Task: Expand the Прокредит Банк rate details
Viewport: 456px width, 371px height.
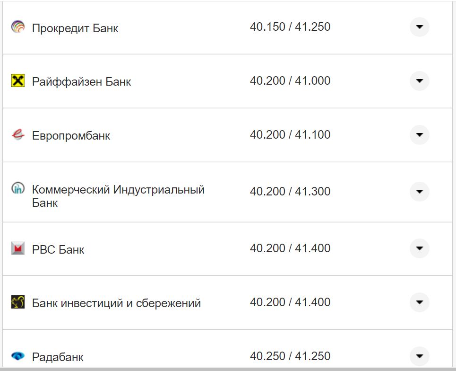Action: tap(419, 27)
